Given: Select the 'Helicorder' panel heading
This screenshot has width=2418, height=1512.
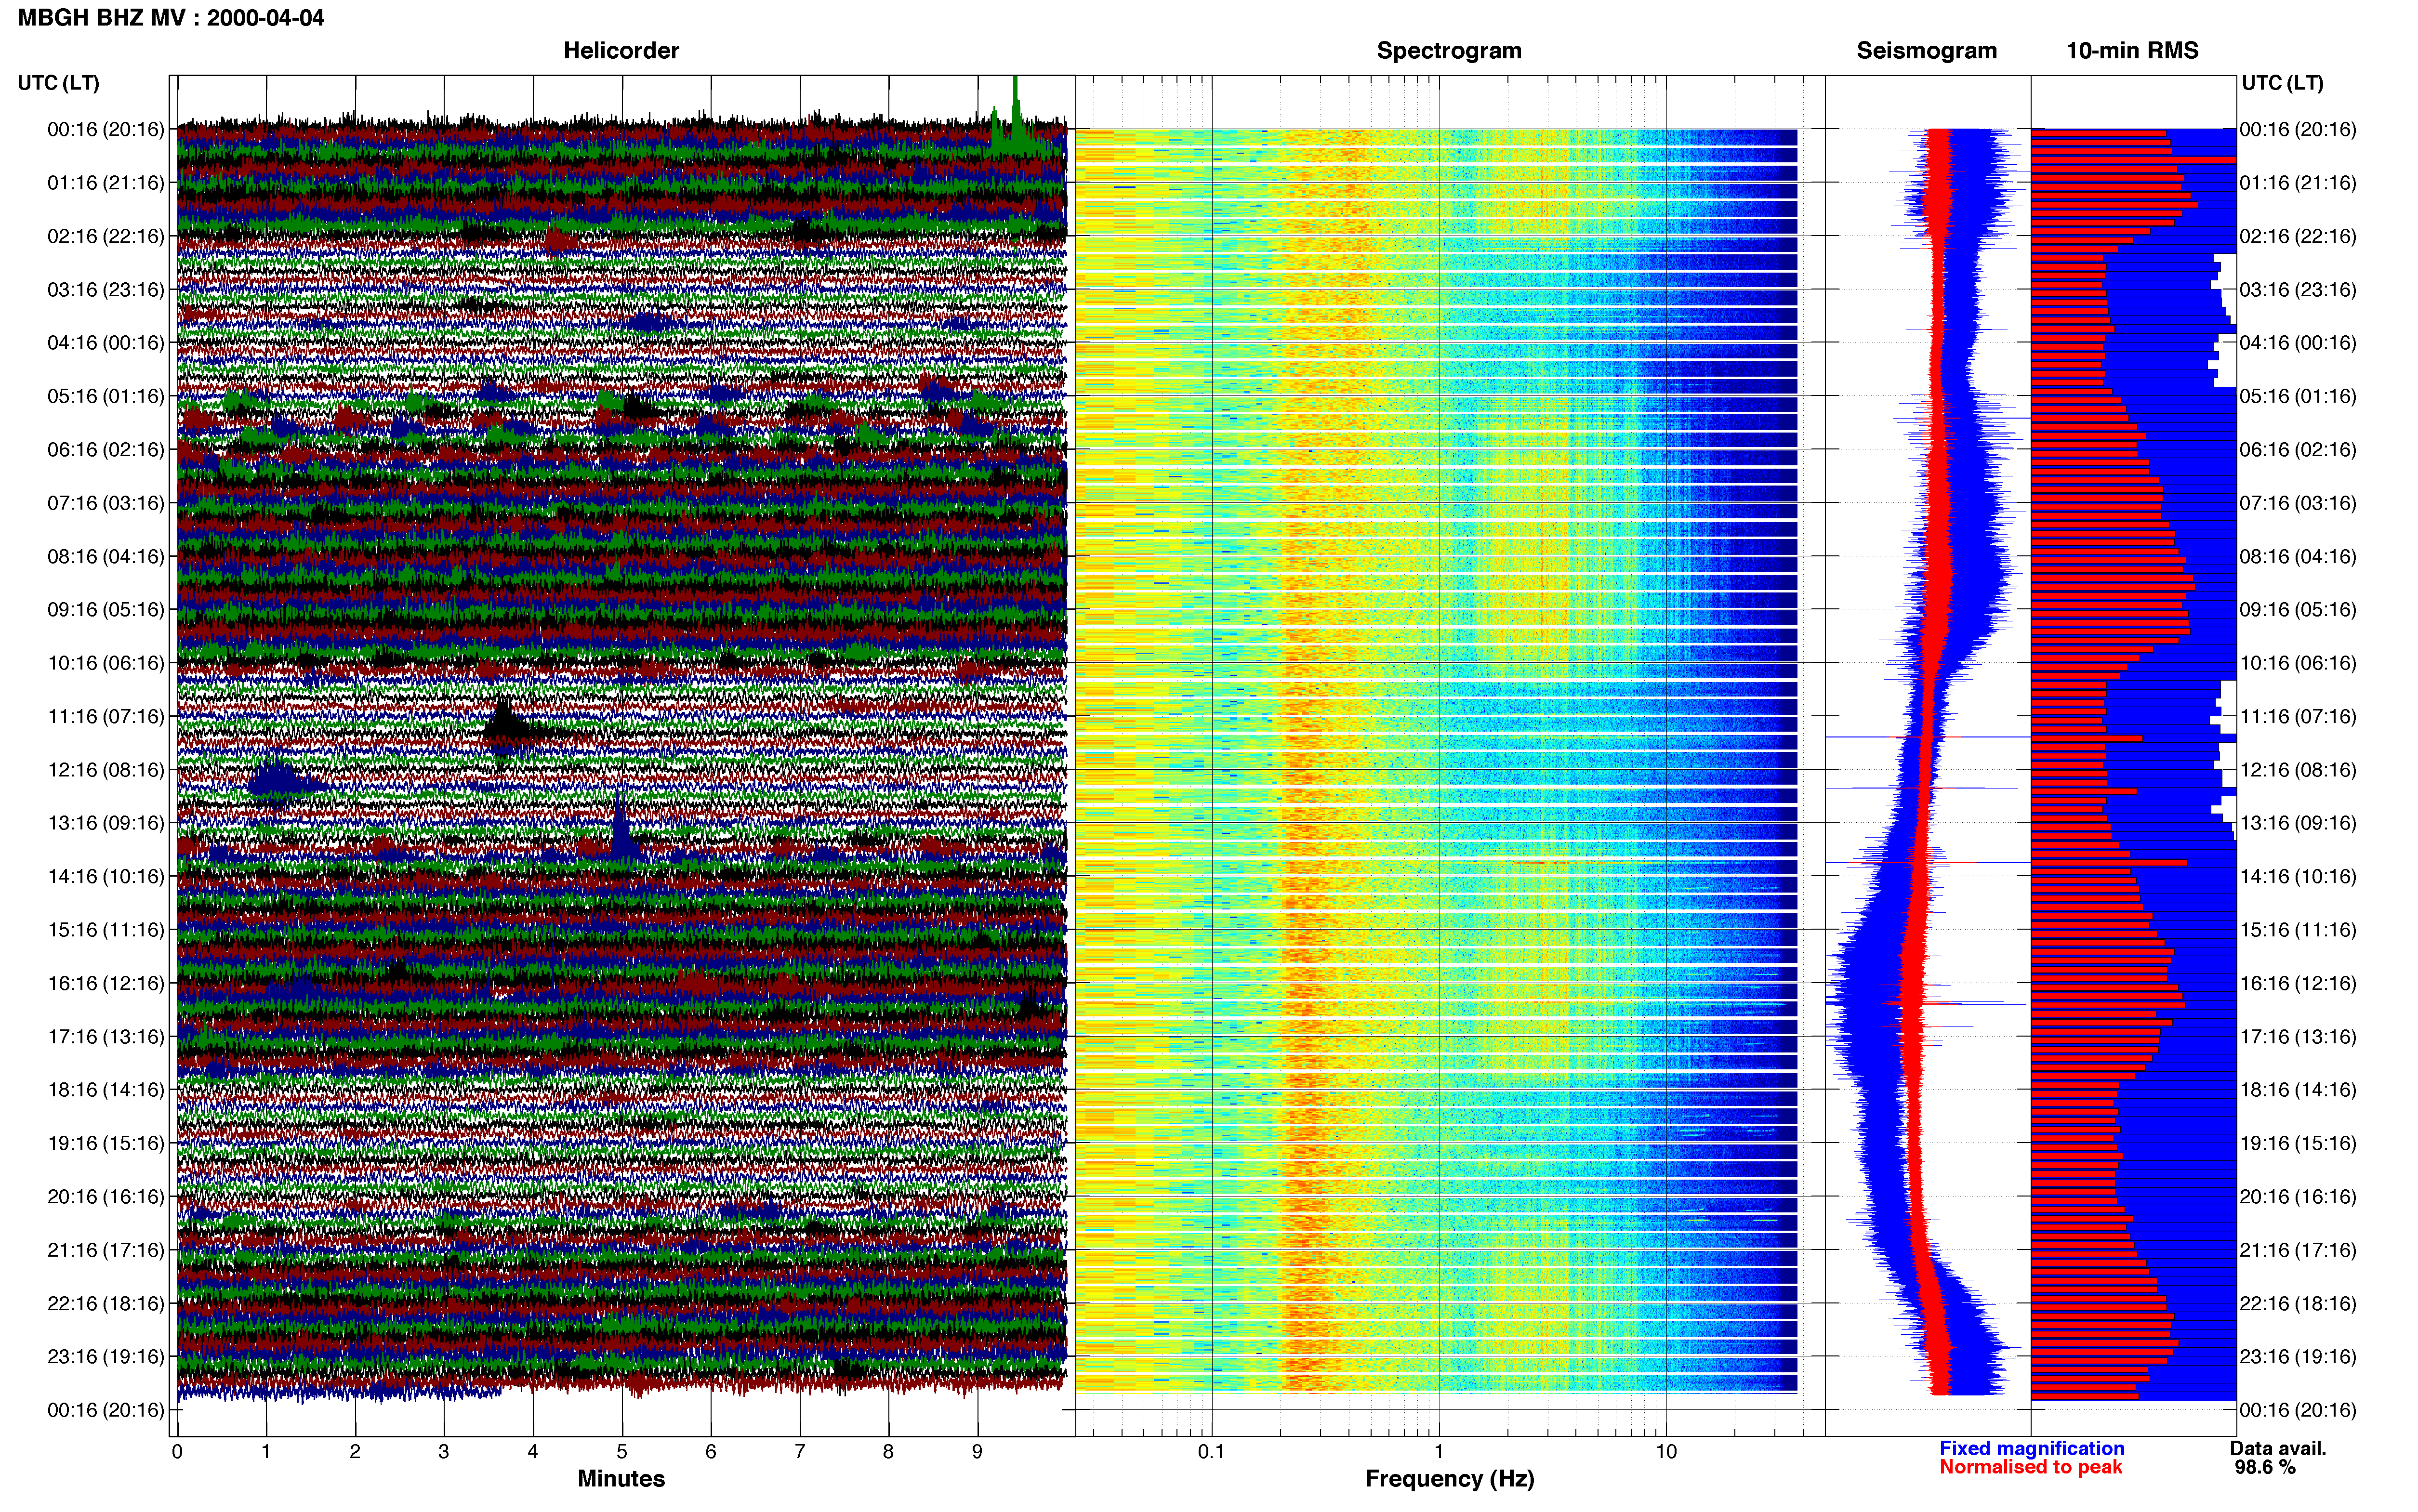Looking at the screenshot, I should tap(621, 51).
